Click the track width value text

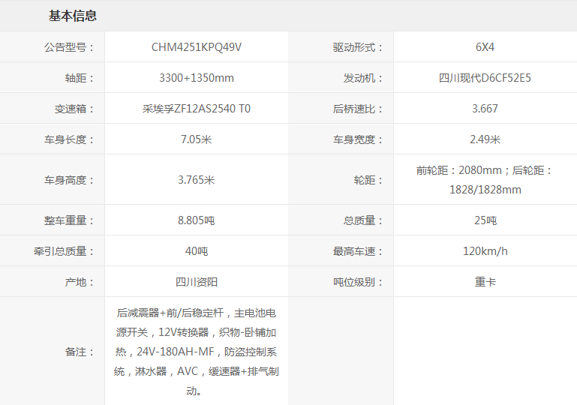tap(485, 180)
